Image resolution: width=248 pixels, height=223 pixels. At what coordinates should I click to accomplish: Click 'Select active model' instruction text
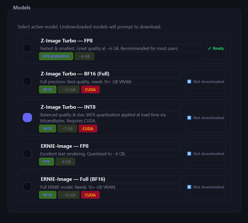click(x=89, y=27)
